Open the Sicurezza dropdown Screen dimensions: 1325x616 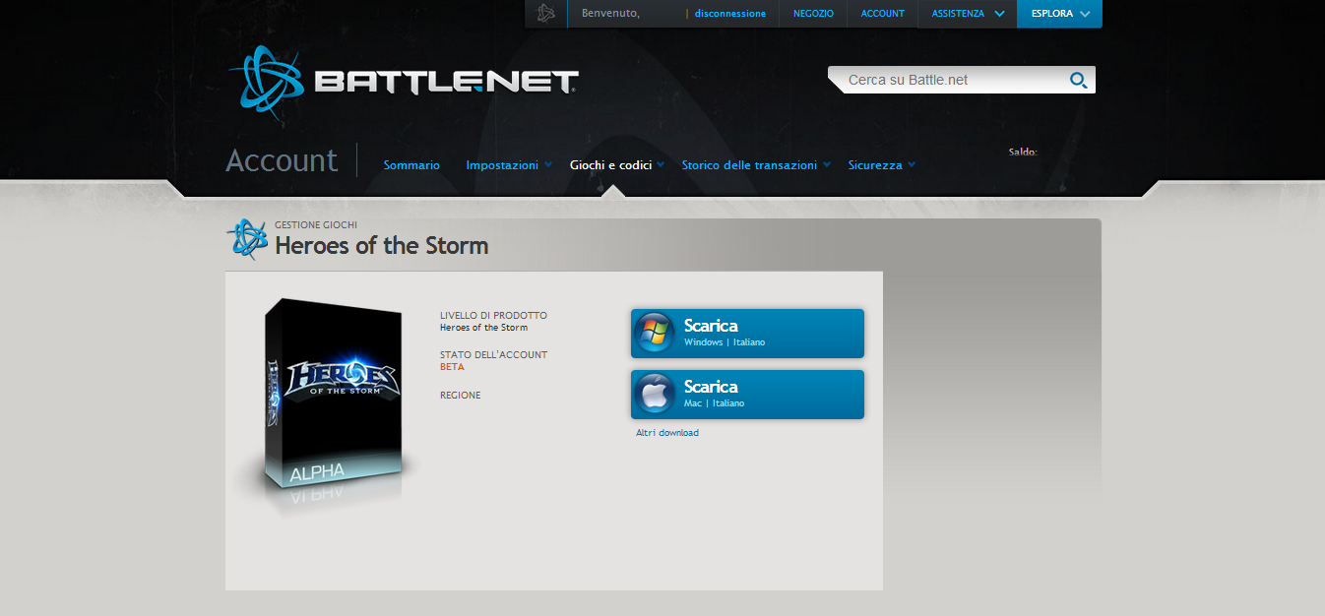(881, 165)
